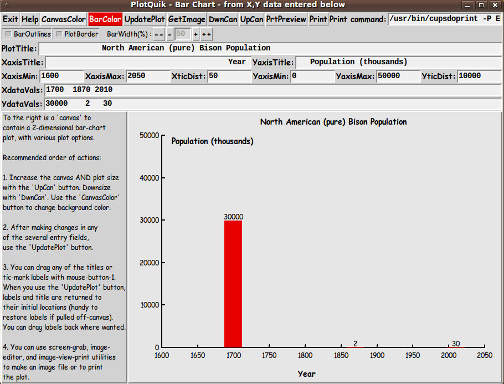Click the '2' value label near 1870

(x=355, y=344)
